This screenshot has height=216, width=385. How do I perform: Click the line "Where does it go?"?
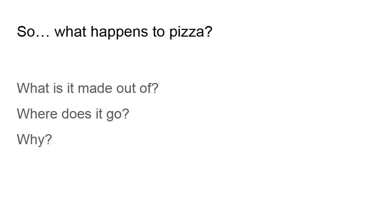(x=73, y=114)
